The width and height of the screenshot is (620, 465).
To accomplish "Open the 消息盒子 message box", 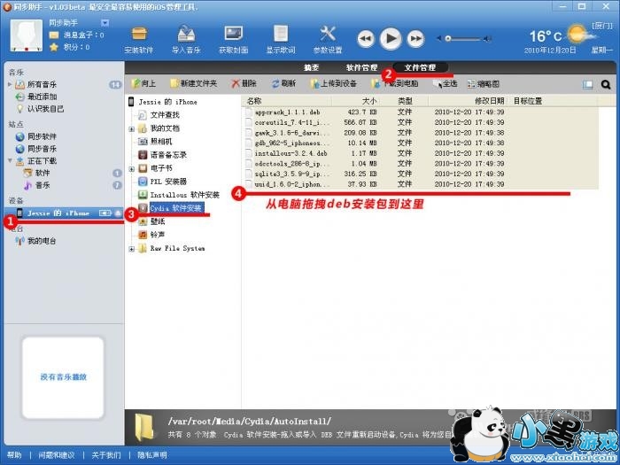I will tap(78, 35).
